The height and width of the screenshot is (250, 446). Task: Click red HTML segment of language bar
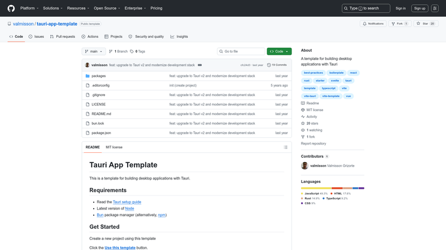pyautogui.click(x=337, y=188)
